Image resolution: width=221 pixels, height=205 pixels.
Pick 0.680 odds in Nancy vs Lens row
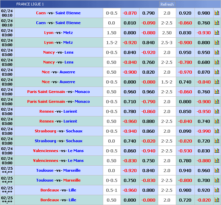click(204, 62)
